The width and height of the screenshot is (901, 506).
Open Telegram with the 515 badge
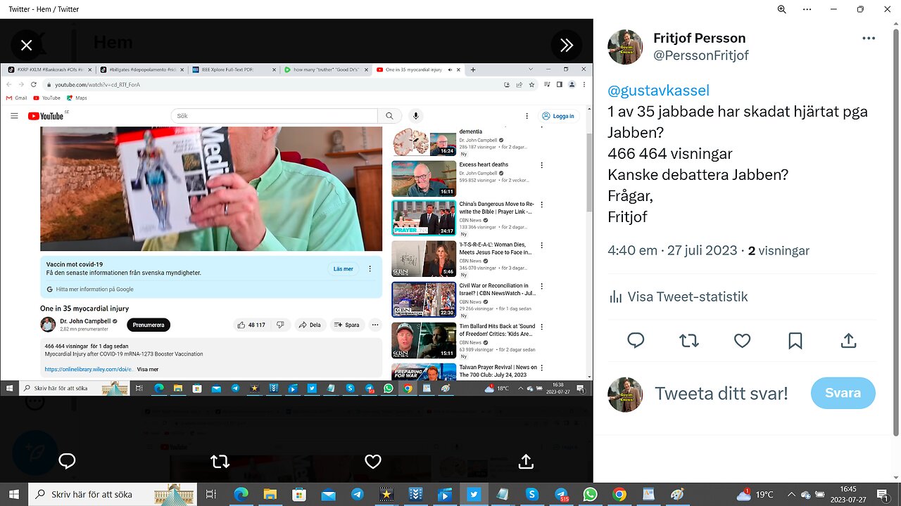coord(561,494)
